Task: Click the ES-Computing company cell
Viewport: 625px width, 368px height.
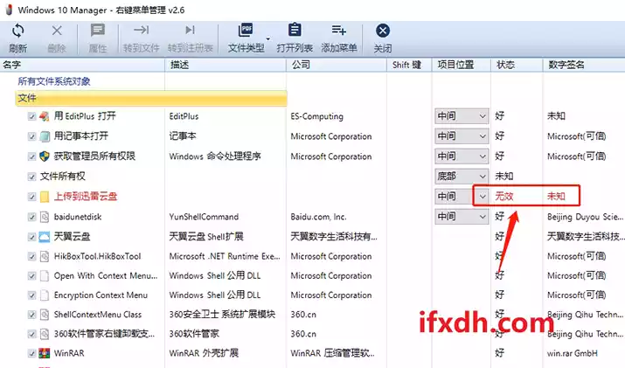Action: point(317,116)
